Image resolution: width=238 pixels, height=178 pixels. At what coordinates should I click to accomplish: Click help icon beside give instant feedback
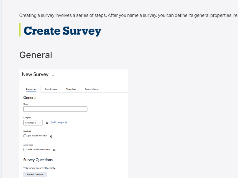51,136
